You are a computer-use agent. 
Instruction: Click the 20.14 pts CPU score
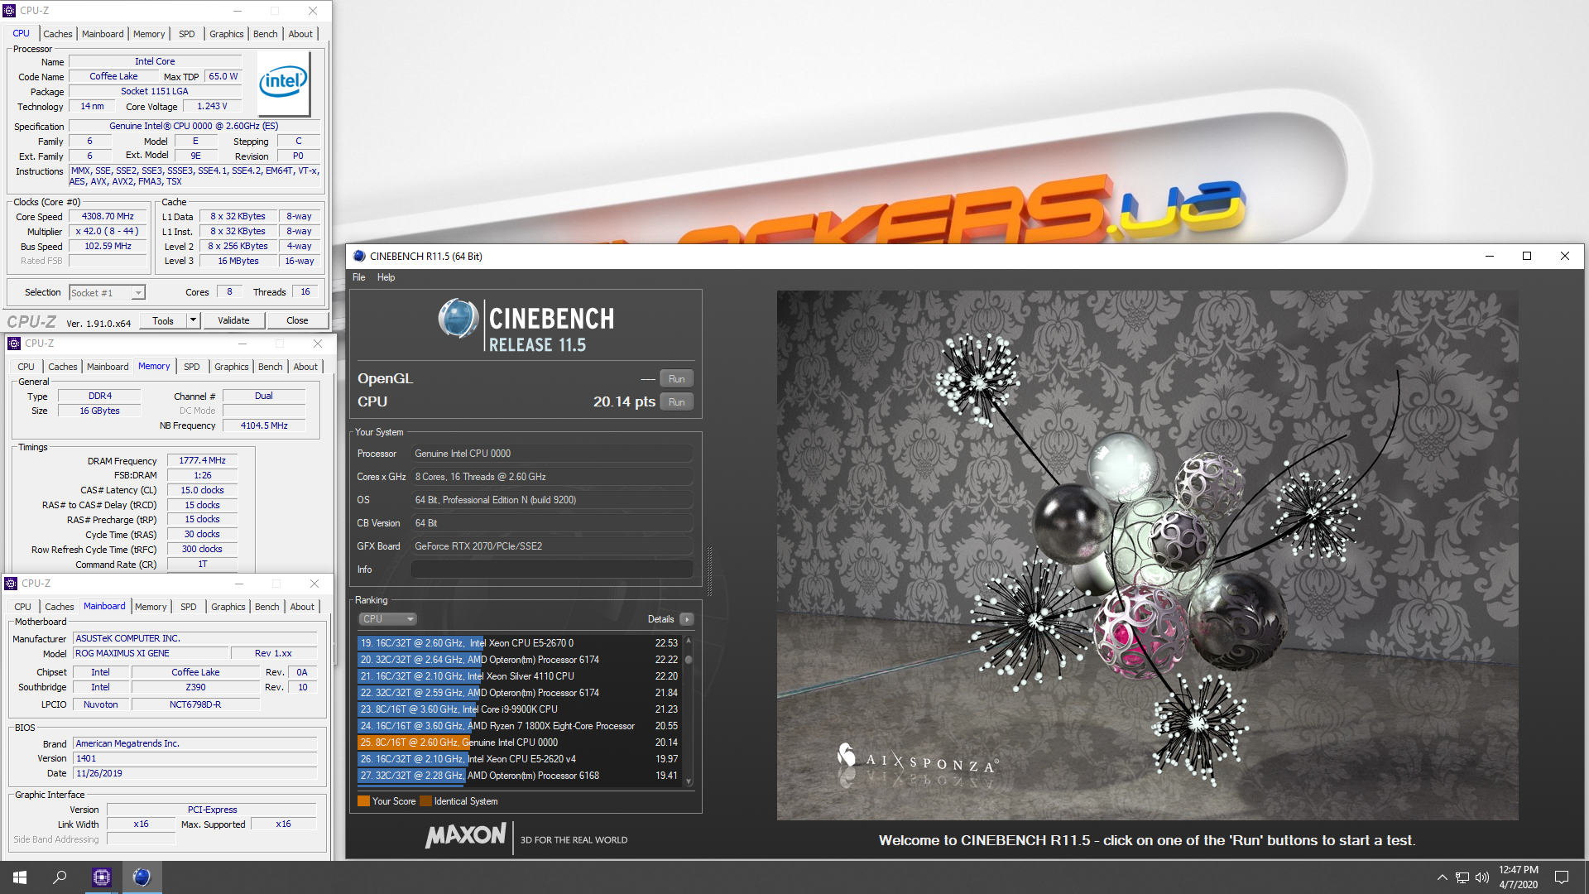(x=624, y=402)
